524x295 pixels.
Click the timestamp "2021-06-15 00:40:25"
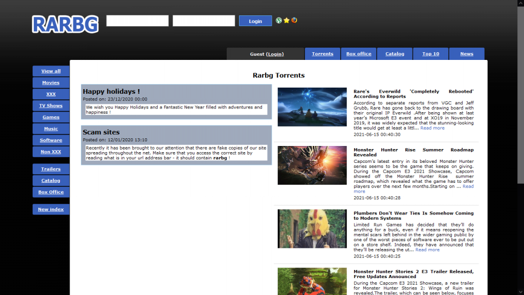coord(377,256)
